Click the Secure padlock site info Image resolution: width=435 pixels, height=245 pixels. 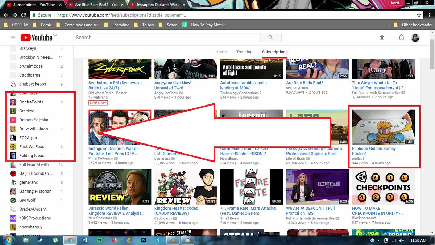pyautogui.click(x=41, y=15)
